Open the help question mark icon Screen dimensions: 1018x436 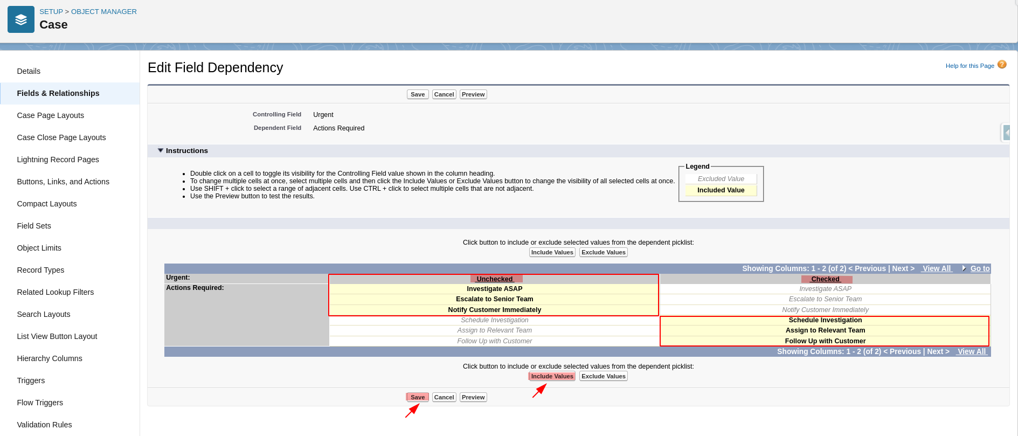(1002, 65)
